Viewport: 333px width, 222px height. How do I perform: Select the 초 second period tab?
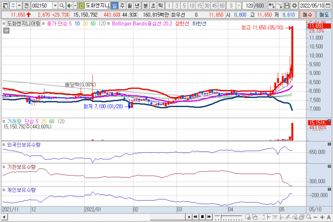[153, 6]
